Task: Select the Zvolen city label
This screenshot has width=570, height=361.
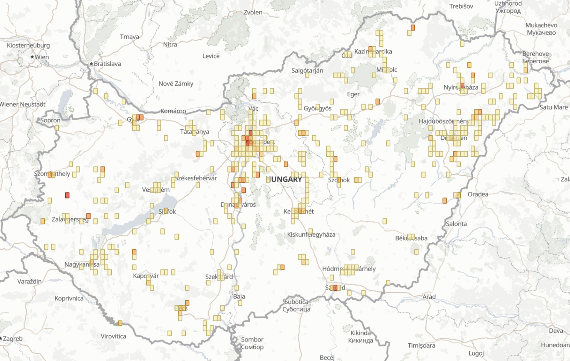Action: (253, 12)
